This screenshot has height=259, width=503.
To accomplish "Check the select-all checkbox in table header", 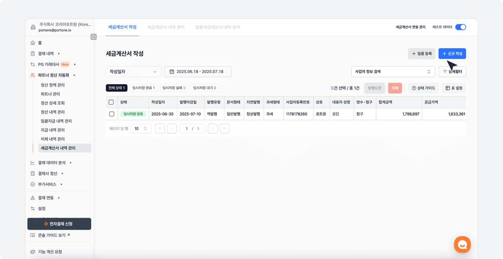I will coord(111,102).
